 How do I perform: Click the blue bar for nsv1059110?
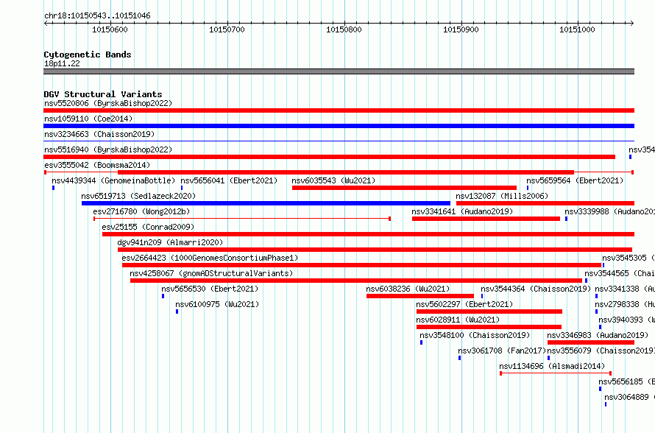339,126
